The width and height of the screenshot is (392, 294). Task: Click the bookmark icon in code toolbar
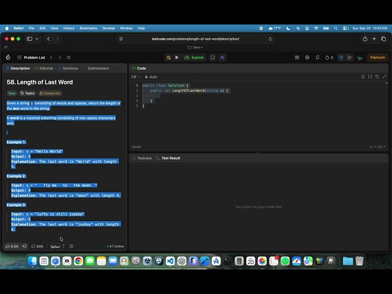(363, 77)
